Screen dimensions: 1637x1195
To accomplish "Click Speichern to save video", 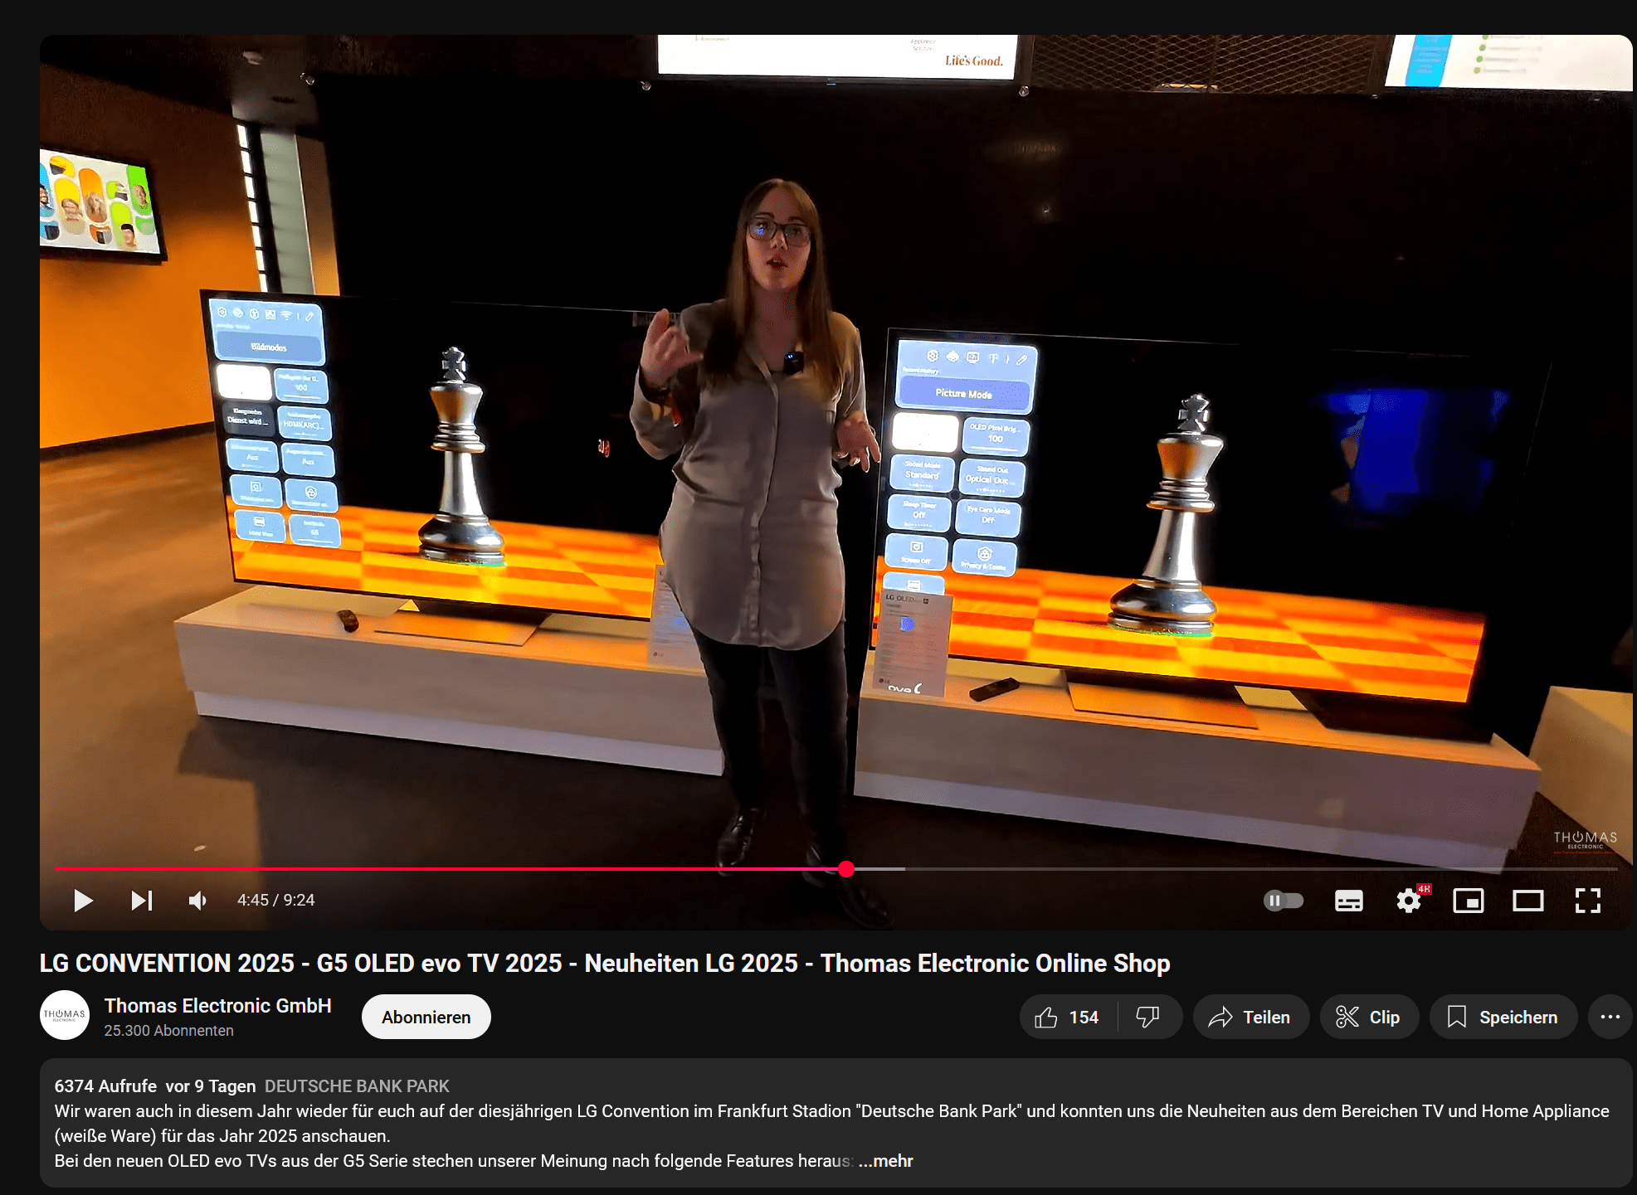I will coord(1503,1017).
